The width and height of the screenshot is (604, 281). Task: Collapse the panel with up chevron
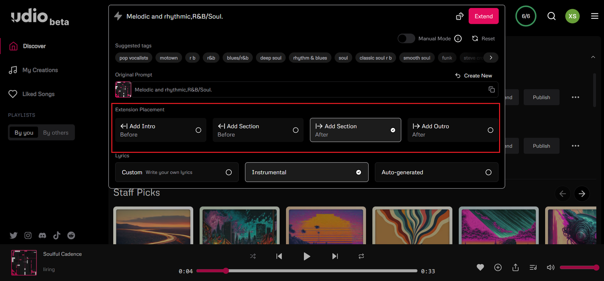[593, 57]
